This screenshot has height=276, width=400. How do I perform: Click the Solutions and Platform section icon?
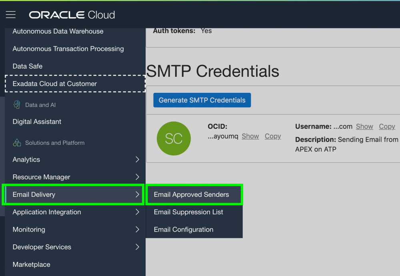pos(17,143)
